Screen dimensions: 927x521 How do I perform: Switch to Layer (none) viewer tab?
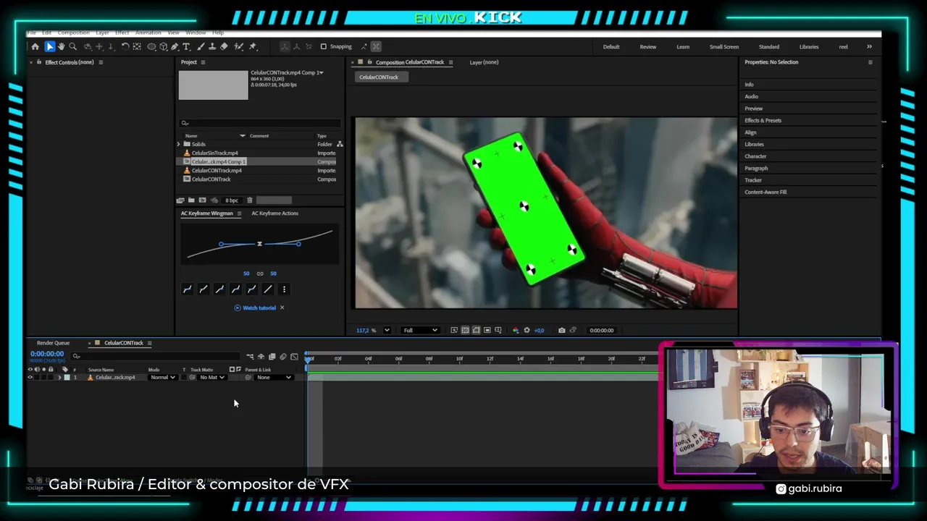click(484, 62)
